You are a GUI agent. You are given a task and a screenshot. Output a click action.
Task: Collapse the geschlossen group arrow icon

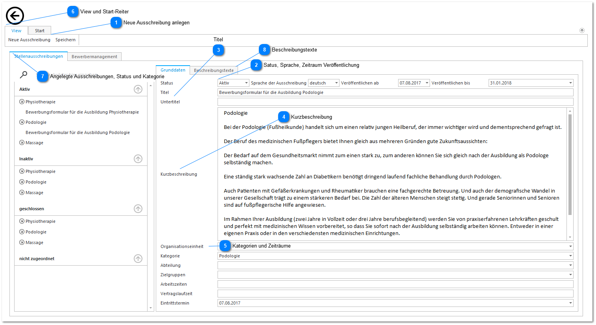click(138, 209)
